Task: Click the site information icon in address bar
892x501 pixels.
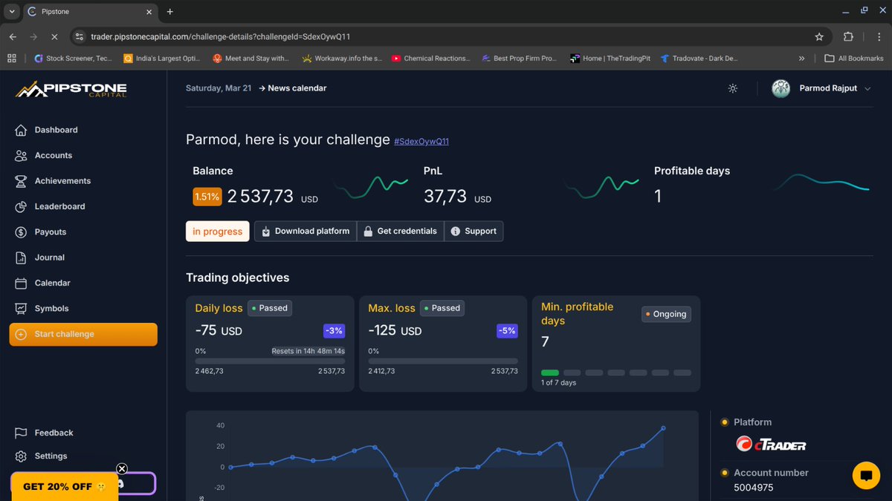Action: point(80,36)
